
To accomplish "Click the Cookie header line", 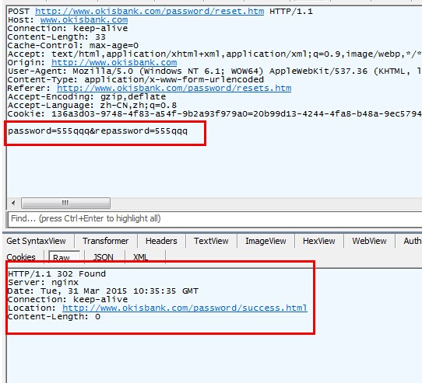I will pyautogui.click(x=214, y=114).
